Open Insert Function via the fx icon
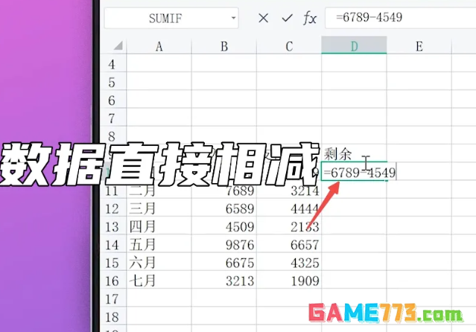Screen dimensions: 476x332 tap(310, 18)
